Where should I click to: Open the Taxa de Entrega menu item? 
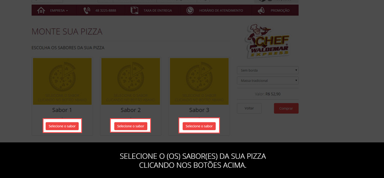(x=158, y=11)
